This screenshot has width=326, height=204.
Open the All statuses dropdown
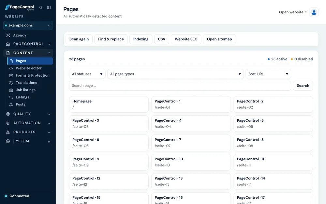tap(87, 74)
